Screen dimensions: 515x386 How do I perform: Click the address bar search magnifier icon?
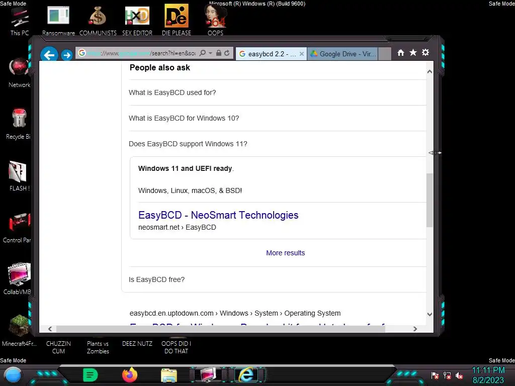(x=203, y=53)
